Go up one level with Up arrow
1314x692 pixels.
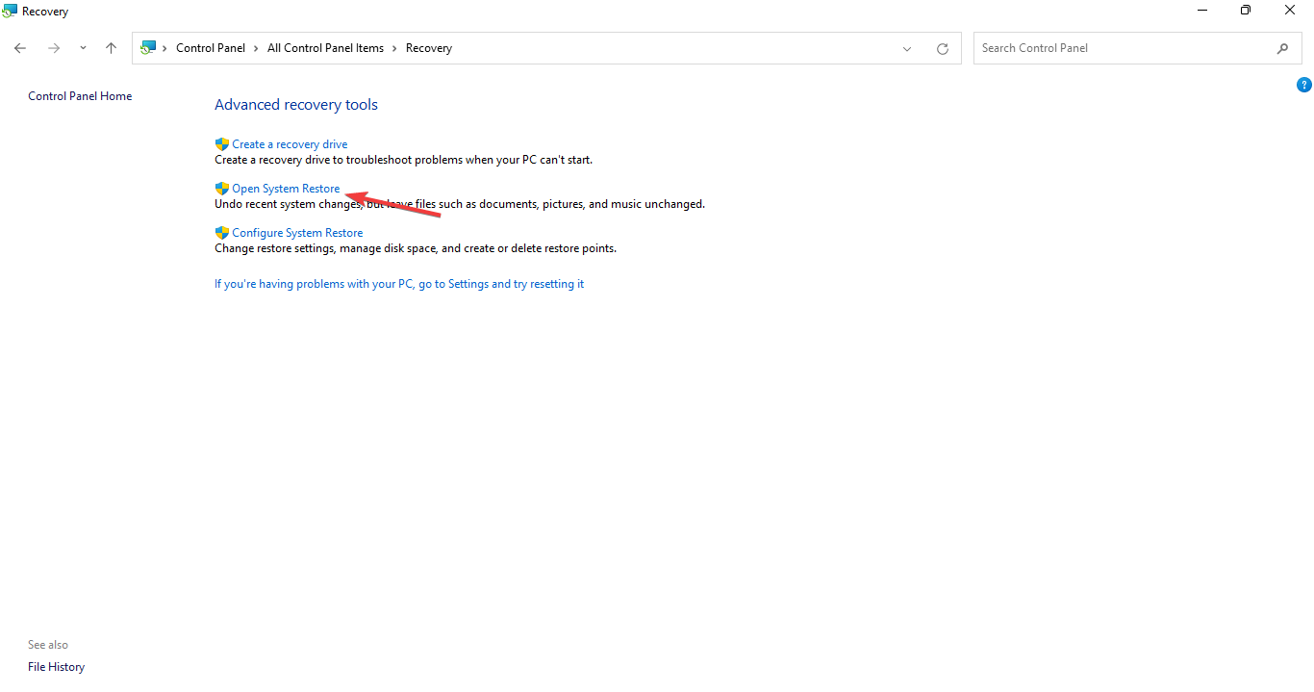coord(111,48)
